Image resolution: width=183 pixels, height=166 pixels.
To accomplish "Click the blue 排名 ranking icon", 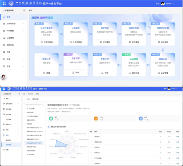I will 141,118.
